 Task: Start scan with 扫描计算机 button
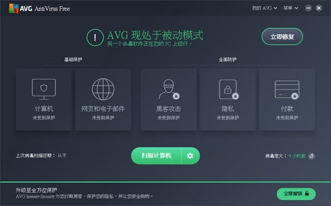(x=156, y=155)
